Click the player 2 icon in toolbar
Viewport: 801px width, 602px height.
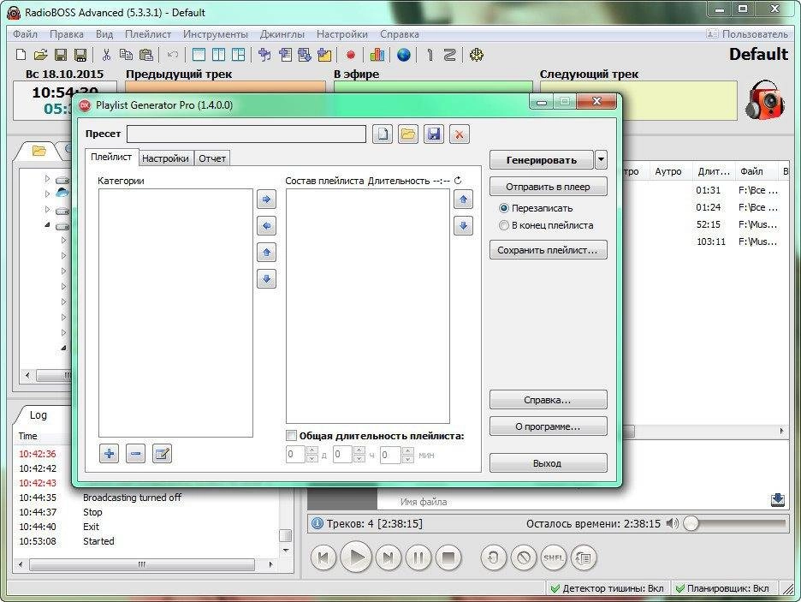click(449, 55)
